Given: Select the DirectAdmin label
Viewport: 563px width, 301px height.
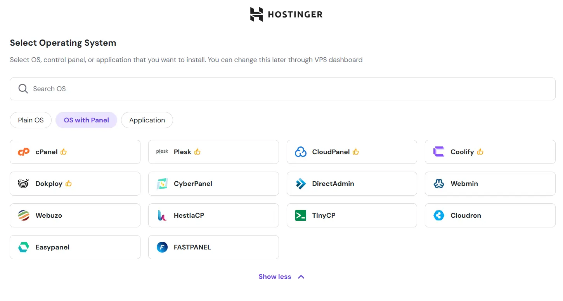Looking at the screenshot, I should pyautogui.click(x=333, y=184).
